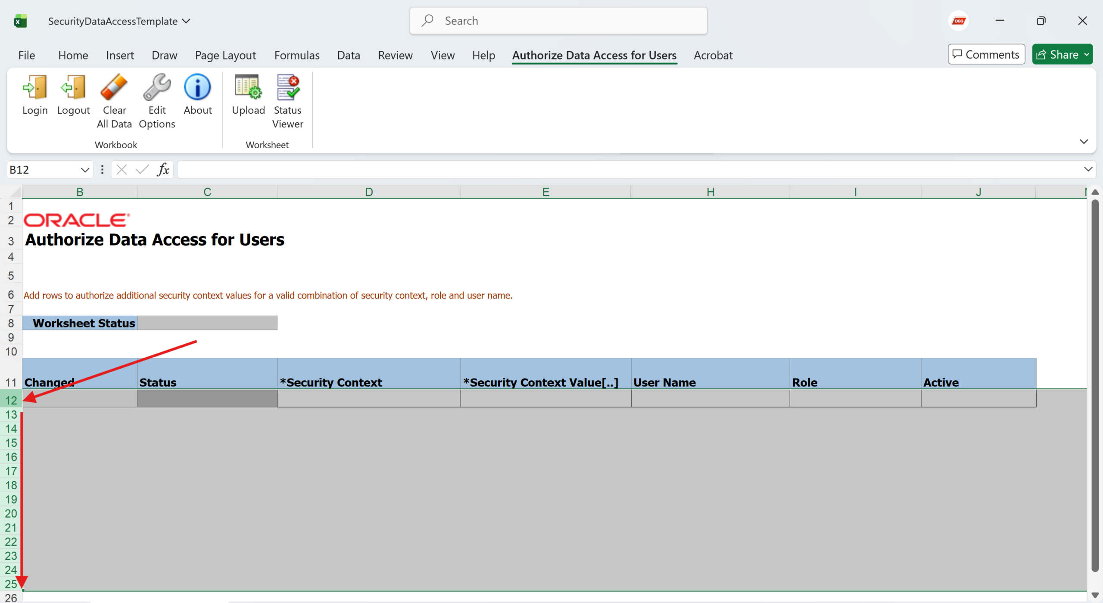Select row 8 header
Viewport: 1103px width, 603px height.
[11, 323]
